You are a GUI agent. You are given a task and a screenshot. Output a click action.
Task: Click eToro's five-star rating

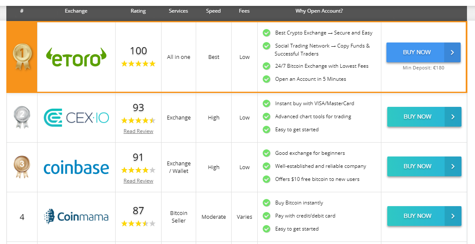(x=138, y=64)
